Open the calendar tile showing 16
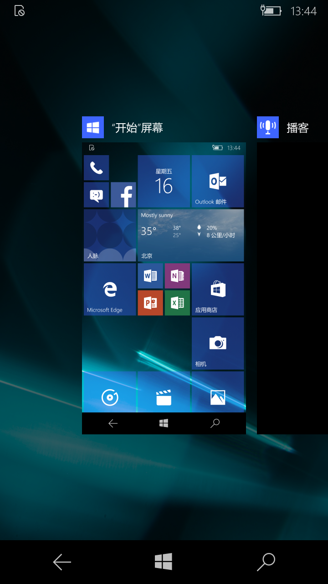This screenshot has height=584, width=328. (164, 181)
